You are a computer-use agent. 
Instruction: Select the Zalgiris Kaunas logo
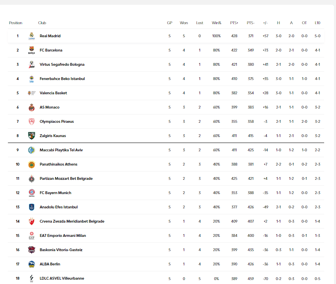pyautogui.click(x=32, y=136)
